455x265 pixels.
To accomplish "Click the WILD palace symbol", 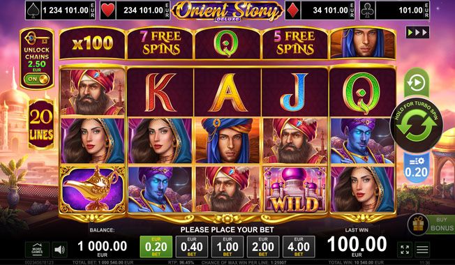I will 295,190.
